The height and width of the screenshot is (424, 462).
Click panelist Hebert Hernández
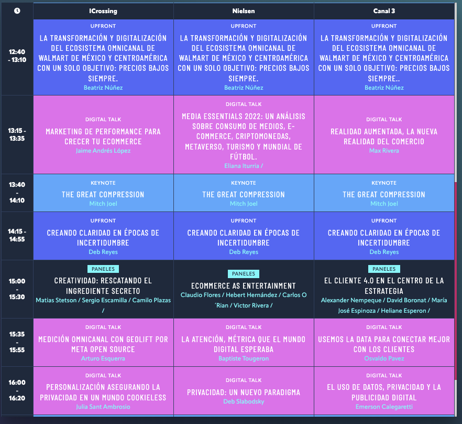pyautogui.click(x=251, y=295)
